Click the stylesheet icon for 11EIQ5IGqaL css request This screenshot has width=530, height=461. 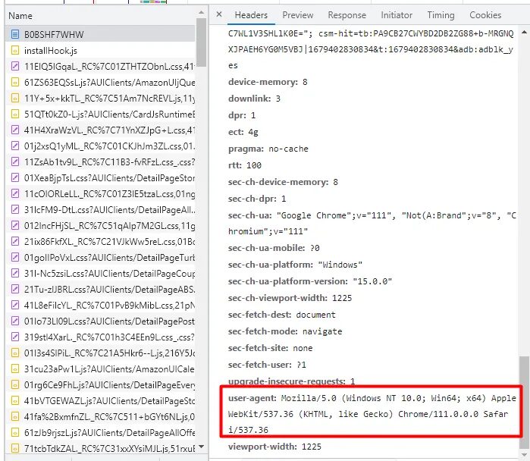coord(15,66)
